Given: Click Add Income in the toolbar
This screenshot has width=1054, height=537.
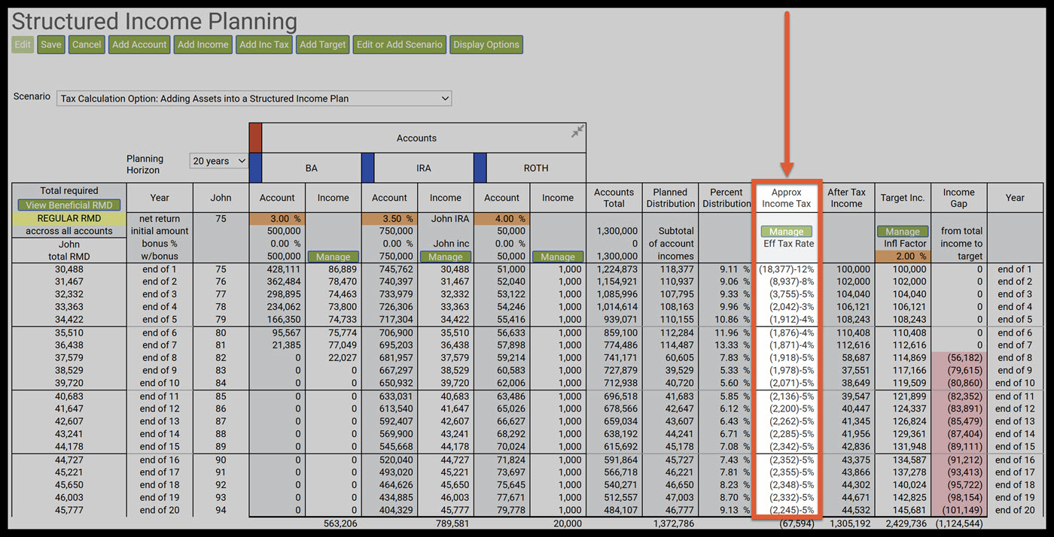Looking at the screenshot, I should [x=203, y=44].
